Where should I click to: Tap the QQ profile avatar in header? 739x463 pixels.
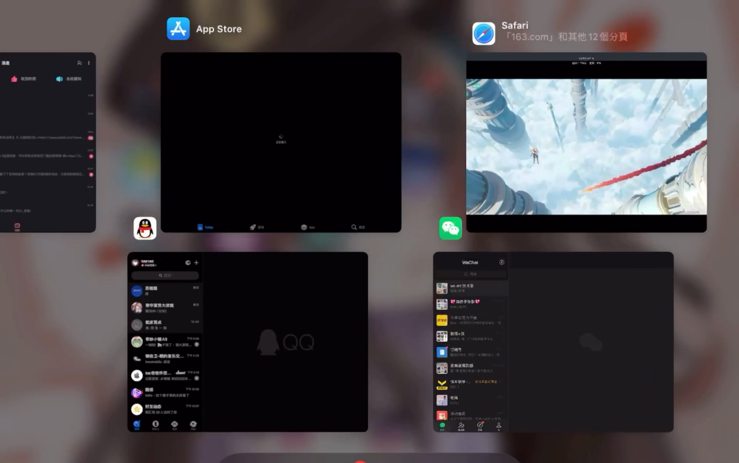pos(135,263)
